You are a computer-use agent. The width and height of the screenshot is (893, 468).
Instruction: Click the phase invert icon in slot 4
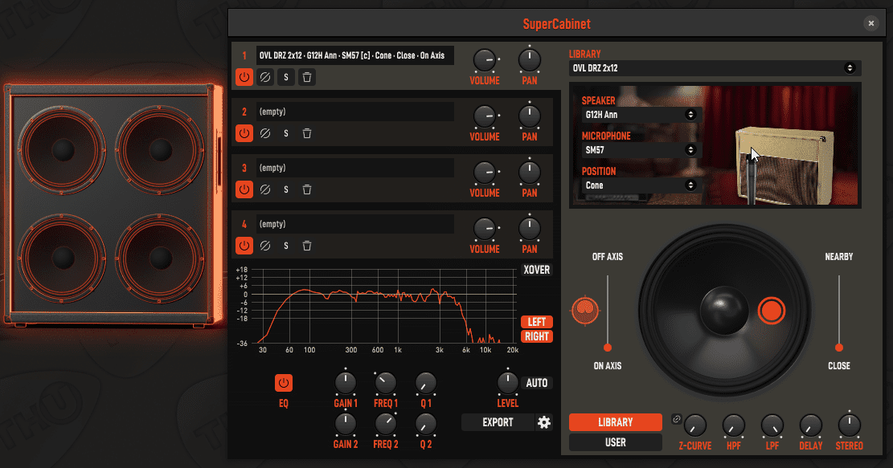[x=264, y=246]
